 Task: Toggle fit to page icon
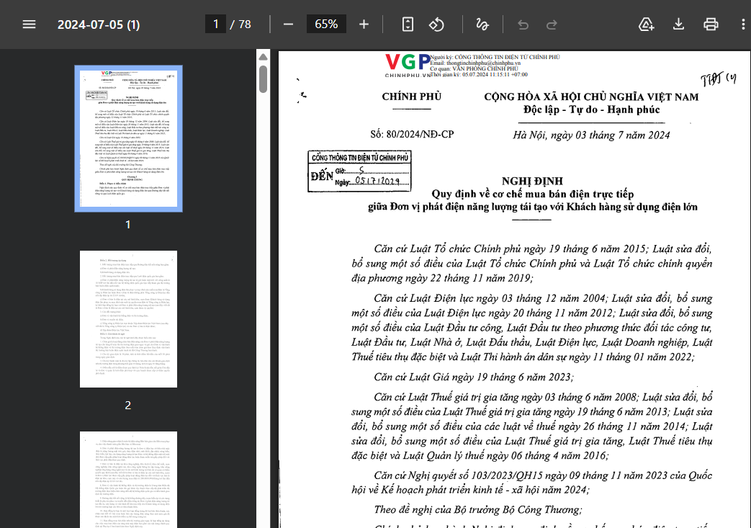tap(408, 24)
